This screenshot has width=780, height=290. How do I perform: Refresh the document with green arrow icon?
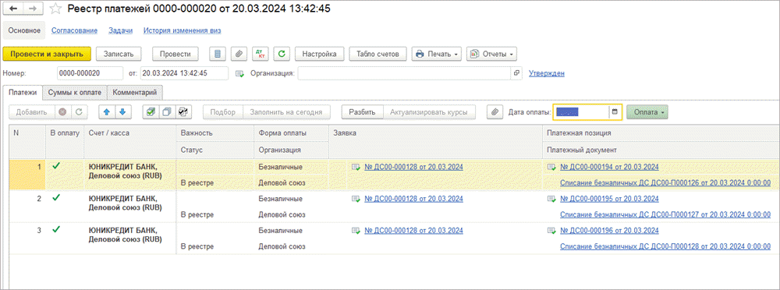282,54
